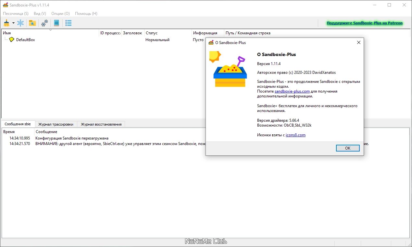Screen dimensions: 412x247
Task: Click OK in the about dialog
Action: click(348, 148)
